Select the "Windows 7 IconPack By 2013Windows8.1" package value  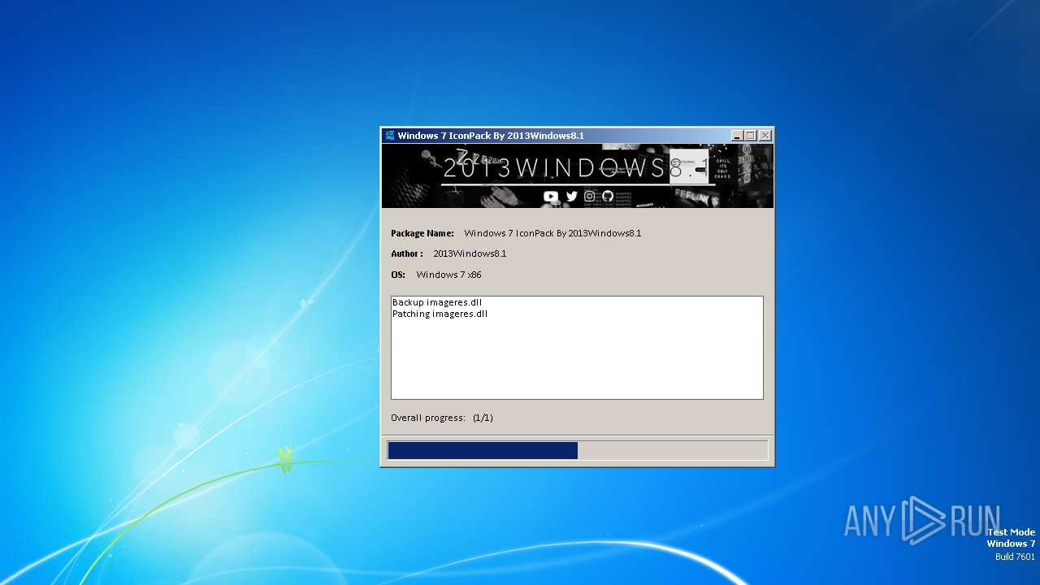point(552,233)
